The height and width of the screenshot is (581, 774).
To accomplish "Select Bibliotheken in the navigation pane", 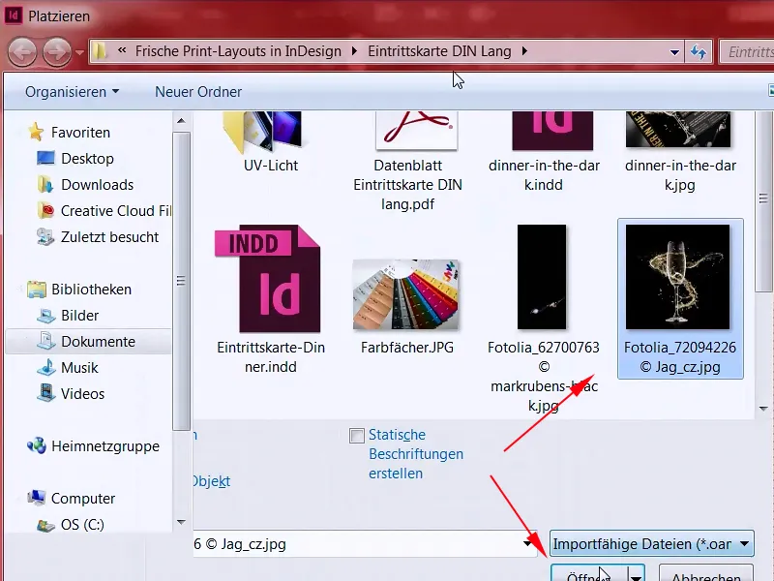I will tap(91, 290).
